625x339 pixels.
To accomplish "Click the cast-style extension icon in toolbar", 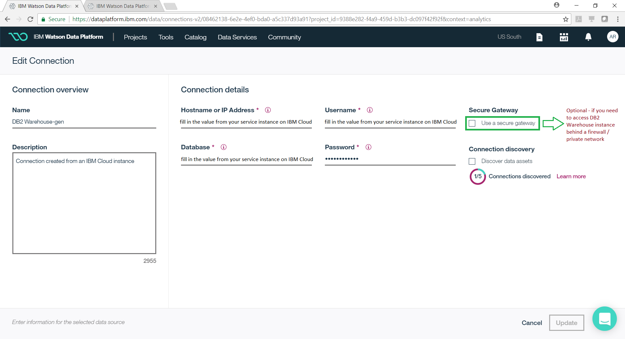I will pyautogui.click(x=592, y=19).
